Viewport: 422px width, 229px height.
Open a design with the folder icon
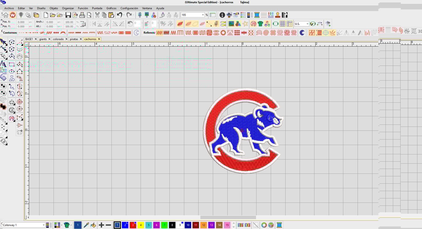tap(53, 15)
